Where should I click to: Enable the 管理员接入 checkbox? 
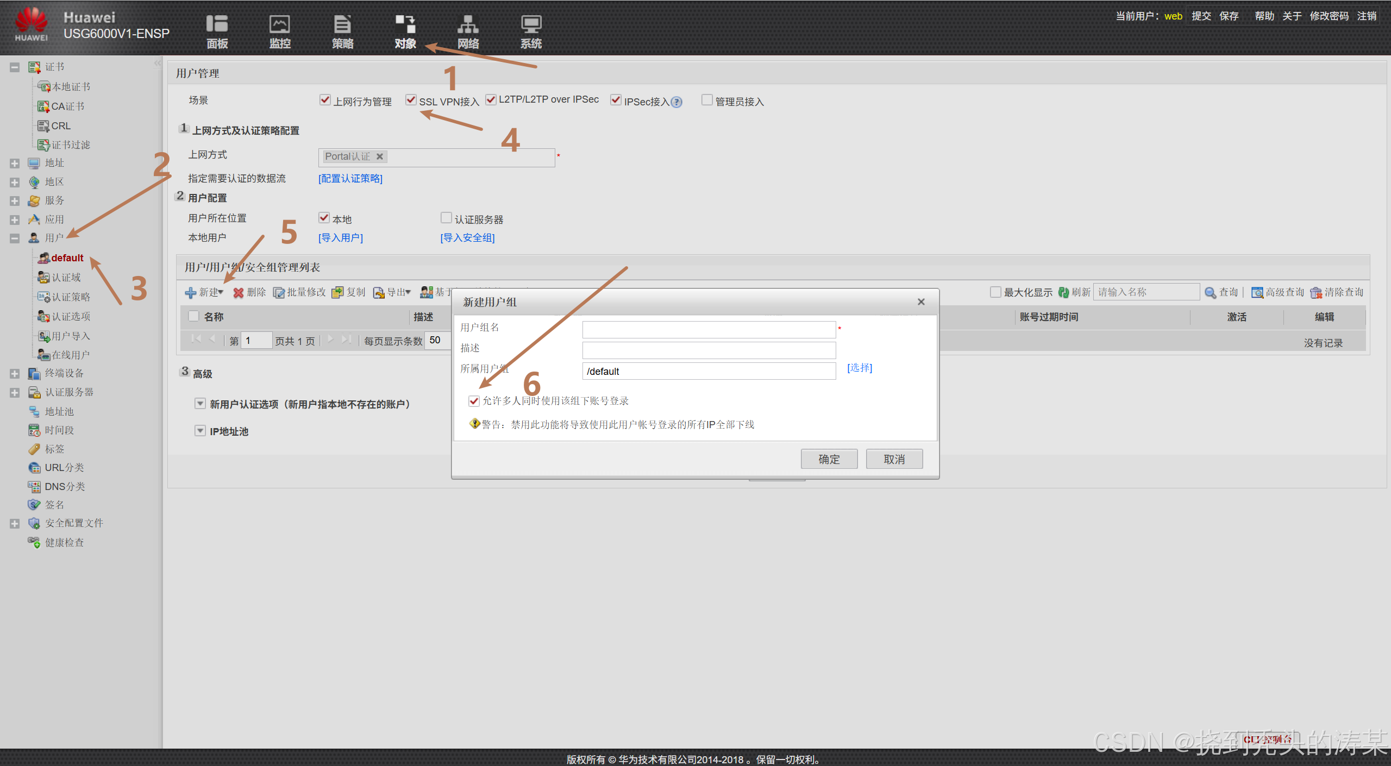pyautogui.click(x=707, y=100)
